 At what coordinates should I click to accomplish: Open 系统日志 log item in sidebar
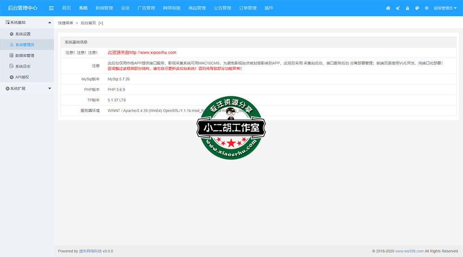pos(23,66)
